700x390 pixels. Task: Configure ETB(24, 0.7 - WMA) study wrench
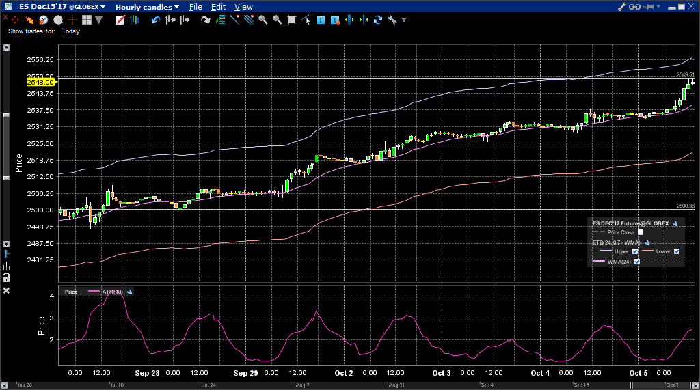[x=647, y=242]
